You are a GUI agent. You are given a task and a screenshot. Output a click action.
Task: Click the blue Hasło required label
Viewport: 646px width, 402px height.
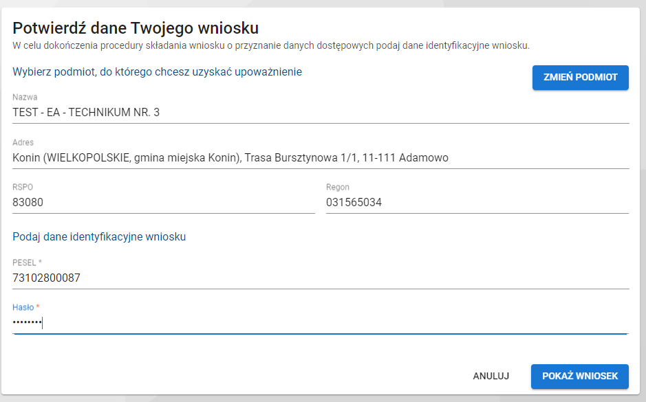(26, 307)
